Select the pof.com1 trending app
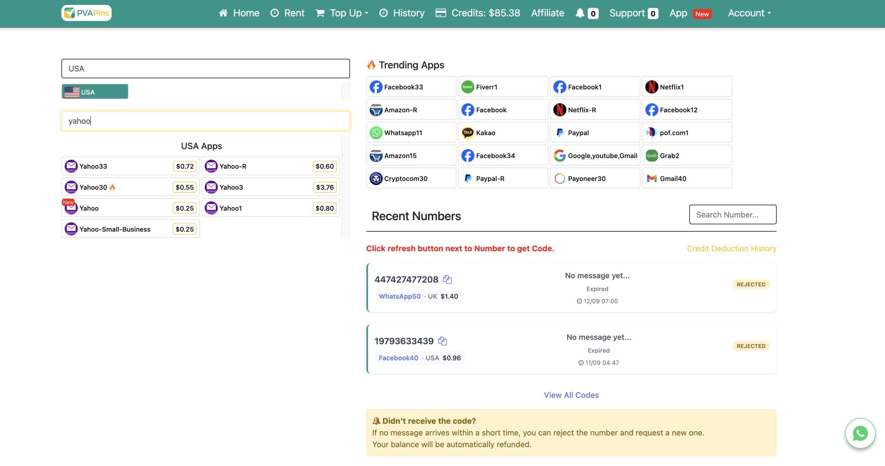Screen dimensions: 885x466 687,133
